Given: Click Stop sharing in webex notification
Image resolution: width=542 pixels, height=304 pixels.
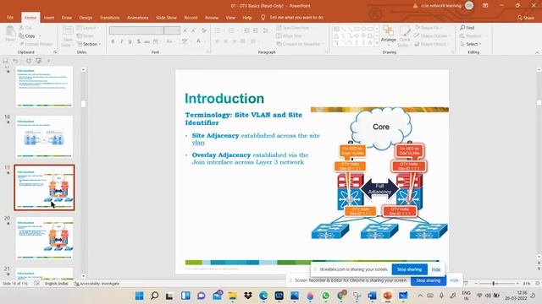Looking at the screenshot, I should click(409, 269).
